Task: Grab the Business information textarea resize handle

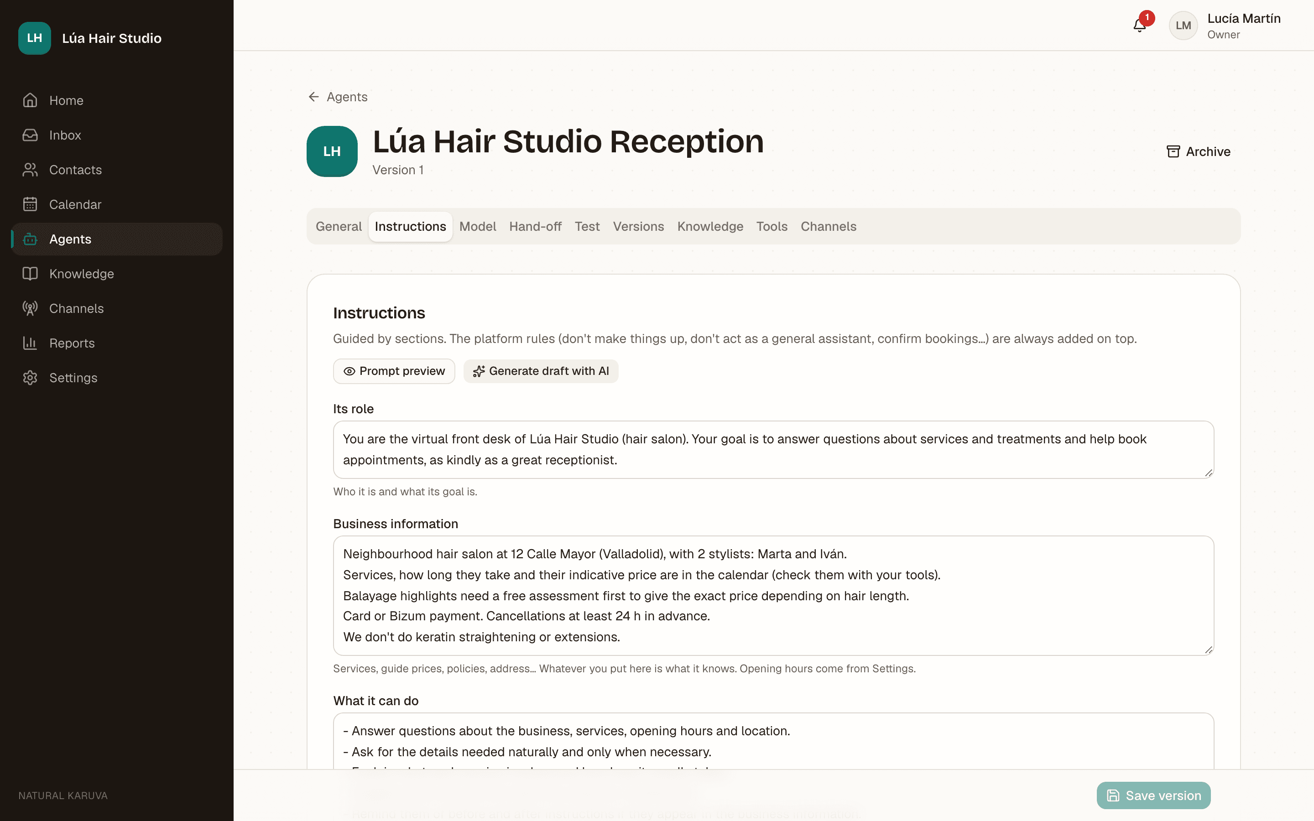Action: tap(1208, 650)
